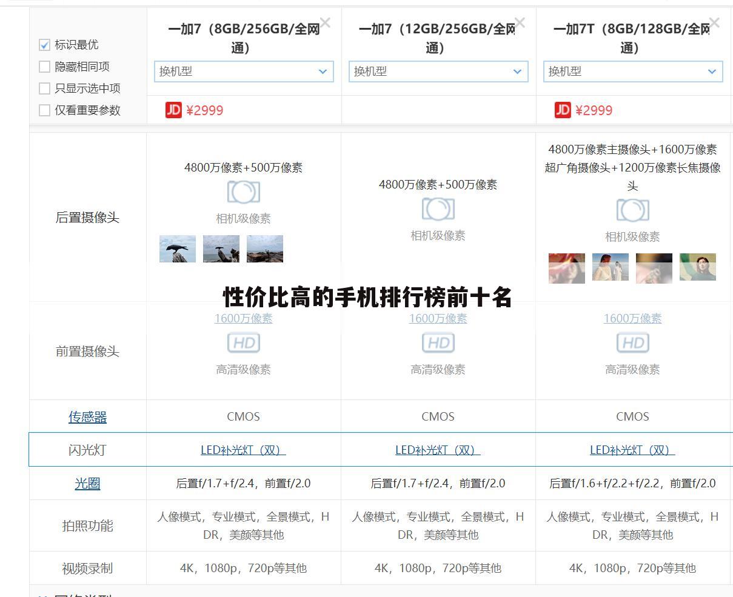
Task: Click 1600万像素 link in 一加7T column
Action: 633,319
